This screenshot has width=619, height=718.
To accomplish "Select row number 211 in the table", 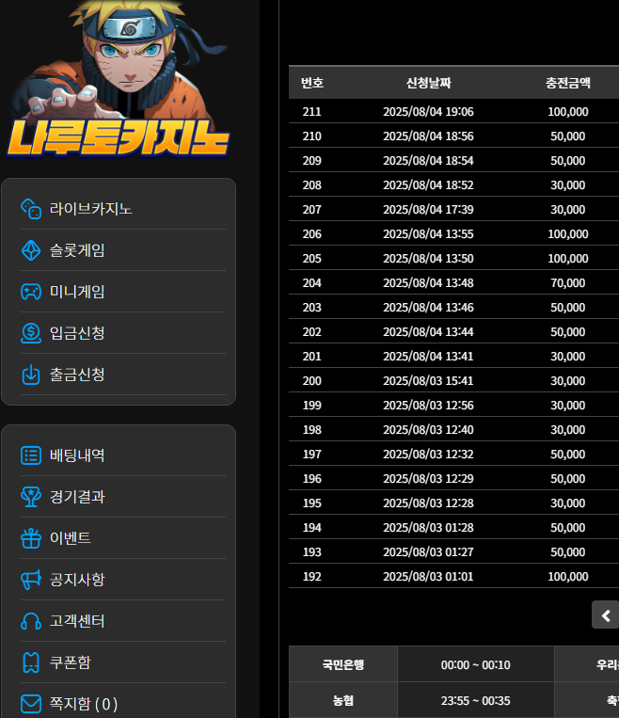I will pos(311,112).
